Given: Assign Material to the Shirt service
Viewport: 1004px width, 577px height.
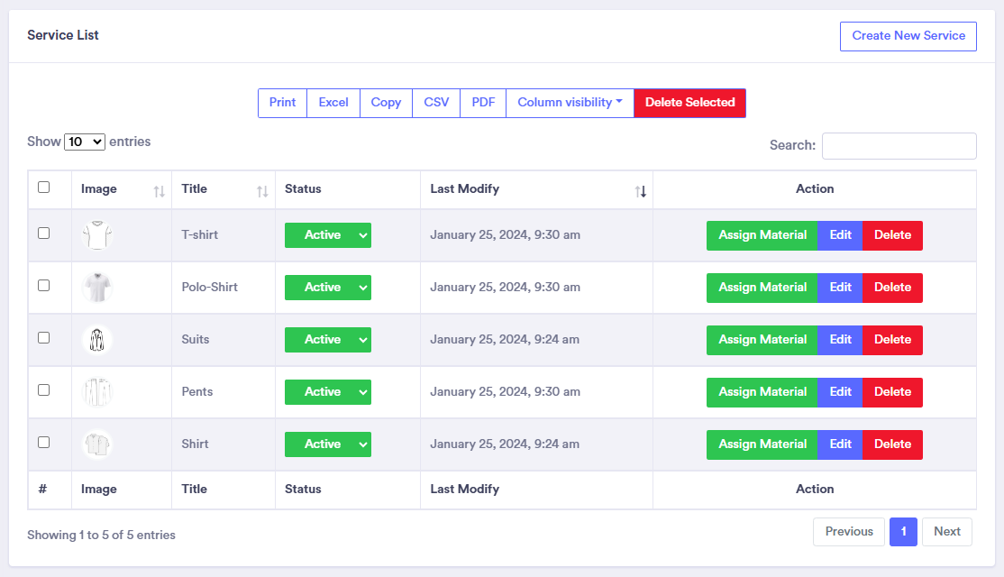Looking at the screenshot, I should pyautogui.click(x=762, y=444).
